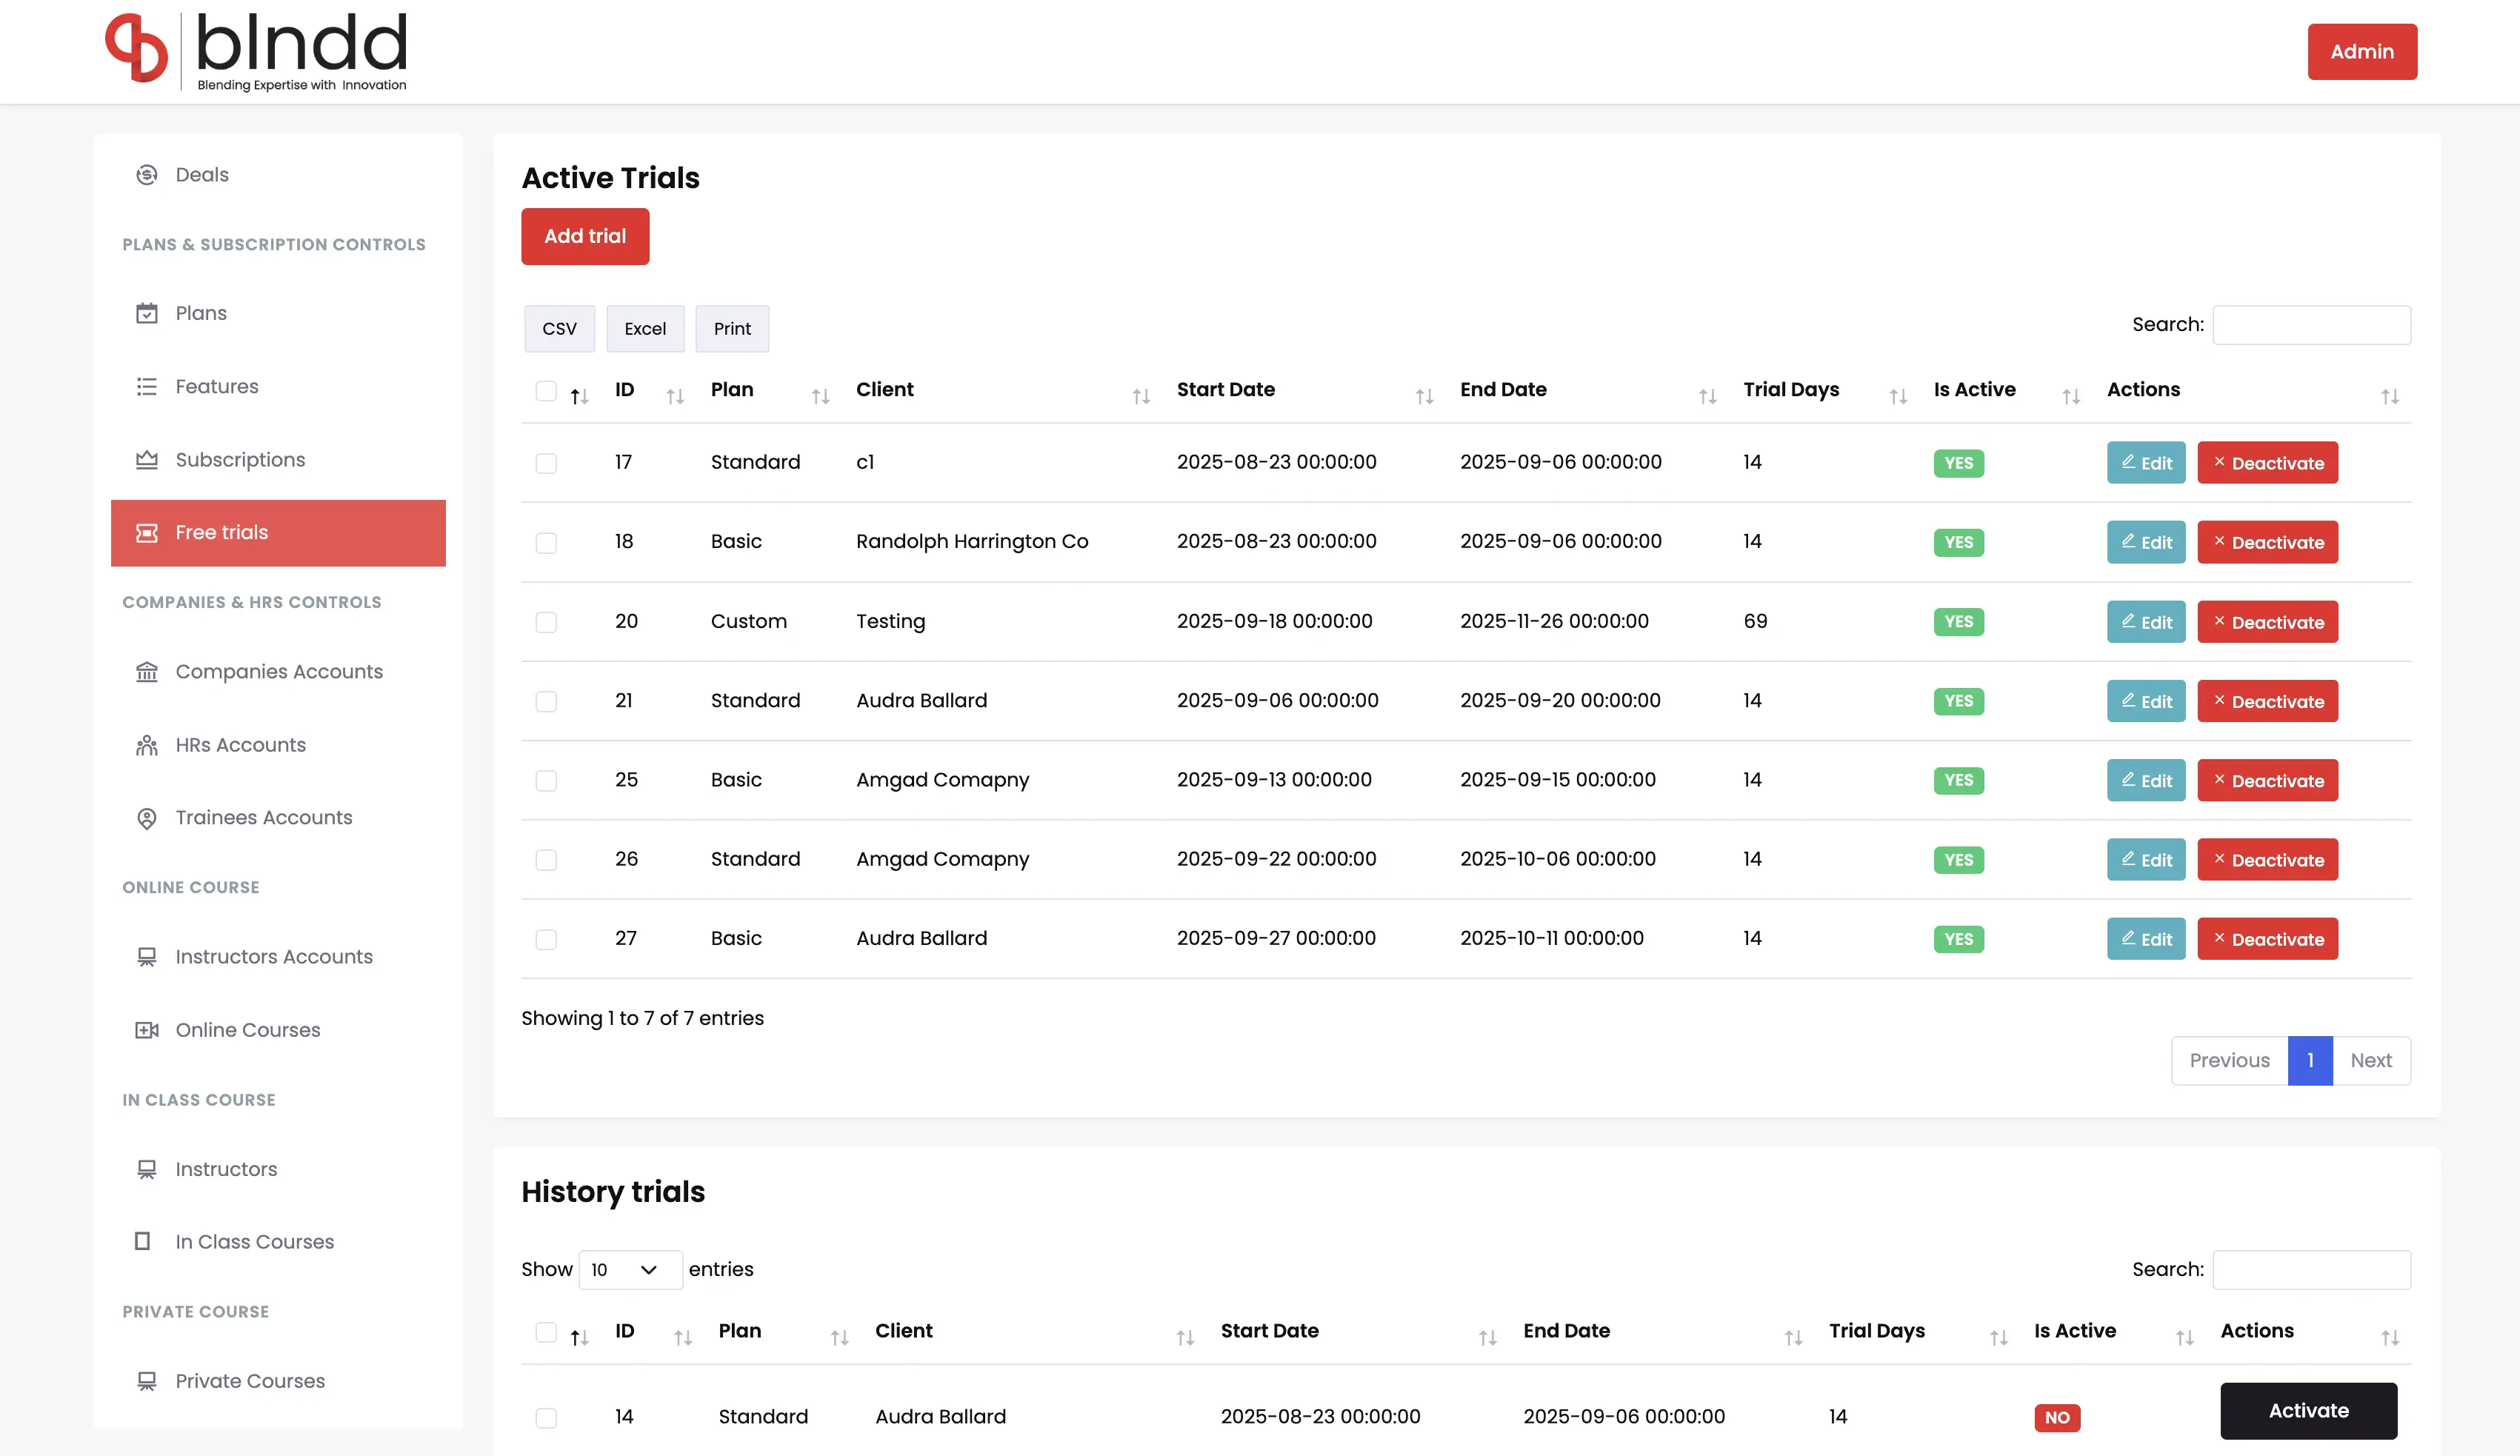Open the Plans menu item
This screenshot has height=1456, width=2520.
tap(278, 313)
